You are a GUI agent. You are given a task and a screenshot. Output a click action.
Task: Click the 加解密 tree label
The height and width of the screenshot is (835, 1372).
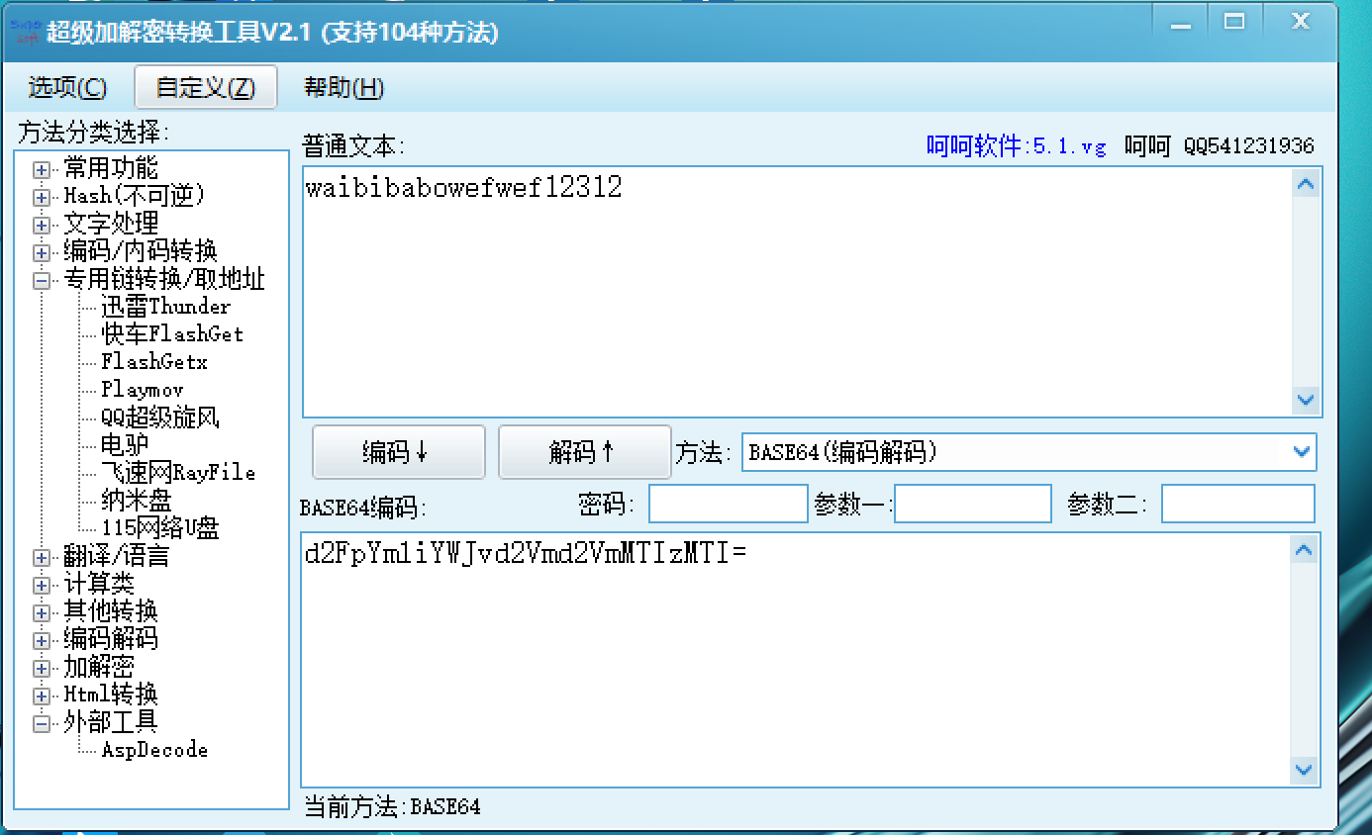click(99, 667)
